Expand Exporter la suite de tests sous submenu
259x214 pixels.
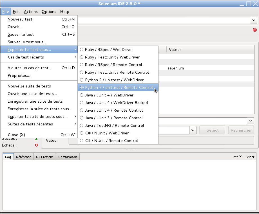click(39, 116)
